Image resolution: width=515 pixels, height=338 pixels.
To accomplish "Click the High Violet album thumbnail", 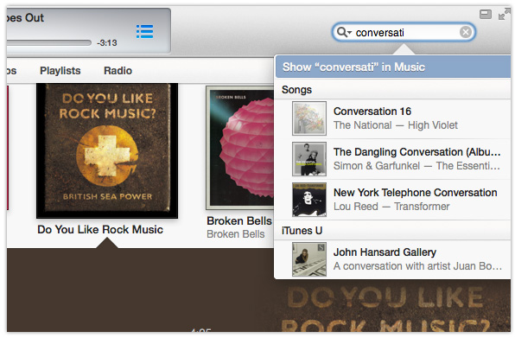I will tap(309, 118).
